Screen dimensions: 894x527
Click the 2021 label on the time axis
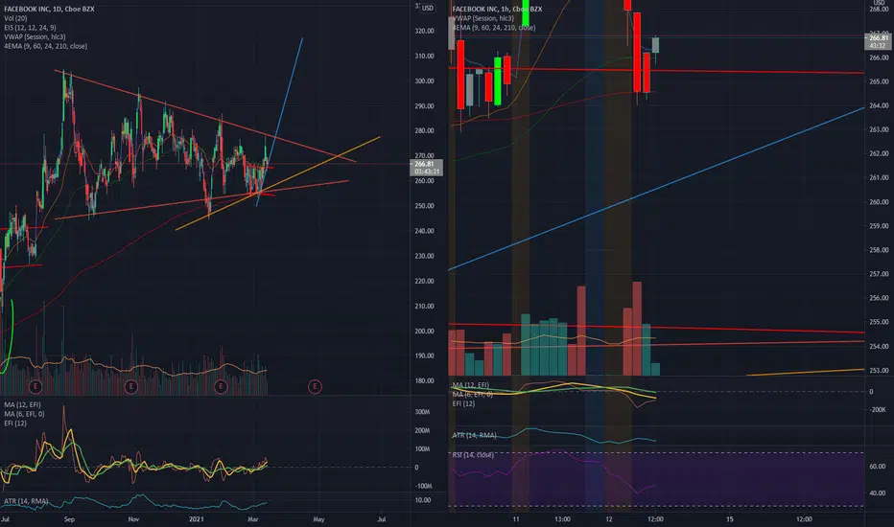pos(196,519)
